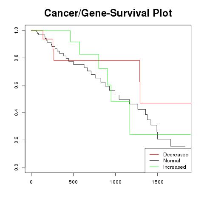Click the 0.4 y-axis tick label
Viewport: 204px width, 204px height.
(16, 113)
